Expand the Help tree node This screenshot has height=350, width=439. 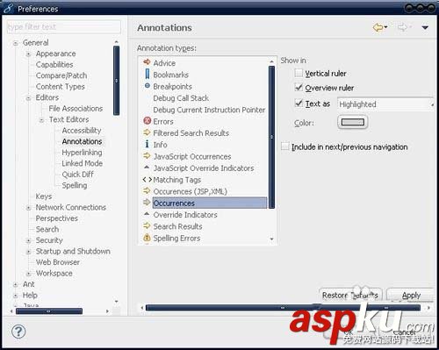pos(16,296)
